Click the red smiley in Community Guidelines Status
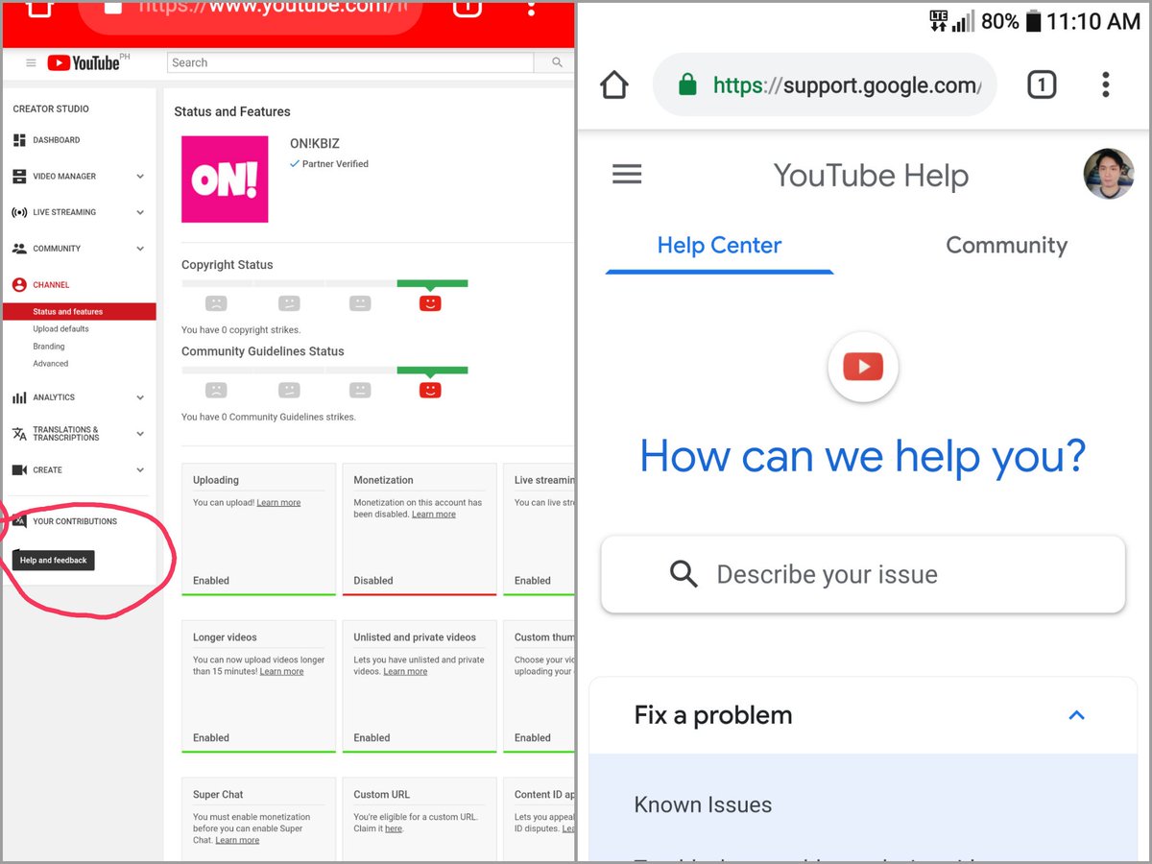Image resolution: width=1152 pixels, height=864 pixels. [x=430, y=390]
